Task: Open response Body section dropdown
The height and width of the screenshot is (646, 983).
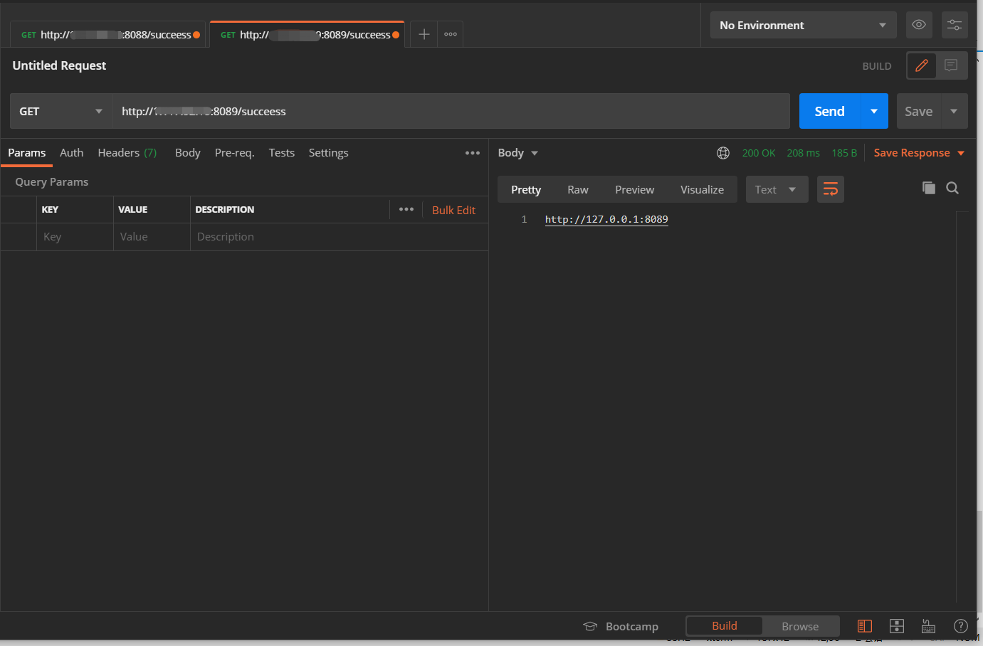Action: (518, 153)
